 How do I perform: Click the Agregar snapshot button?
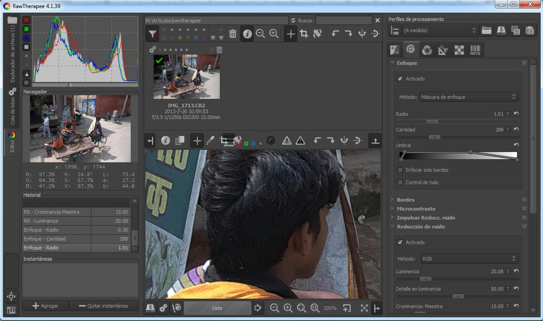click(x=46, y=306)
